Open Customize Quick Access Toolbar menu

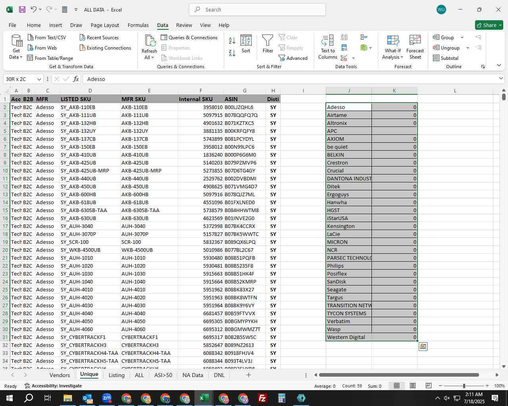coord(76,10)
